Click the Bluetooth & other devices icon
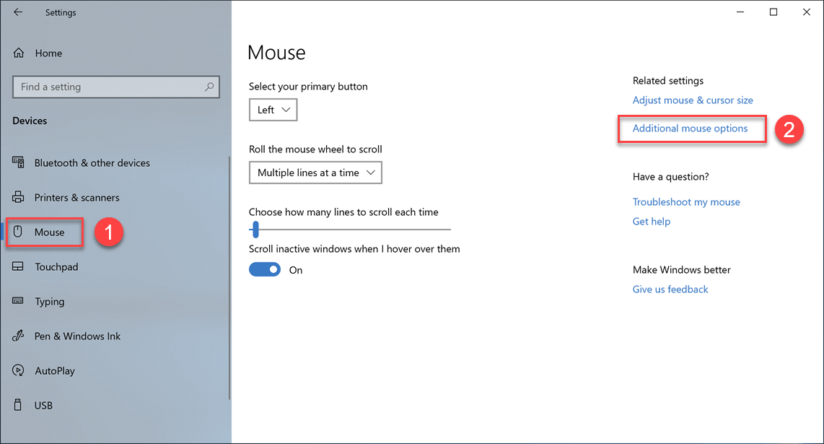This screenshot has width=824, height=444. point(18,162)
